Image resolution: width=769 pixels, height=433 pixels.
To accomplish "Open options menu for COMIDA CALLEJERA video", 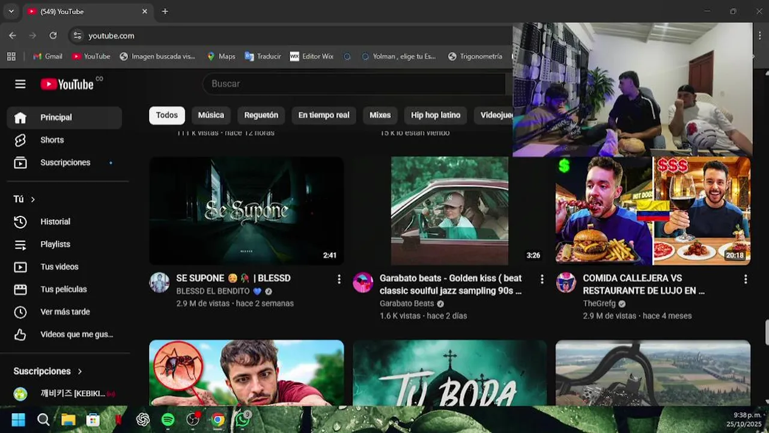I will tap(746, 279).
